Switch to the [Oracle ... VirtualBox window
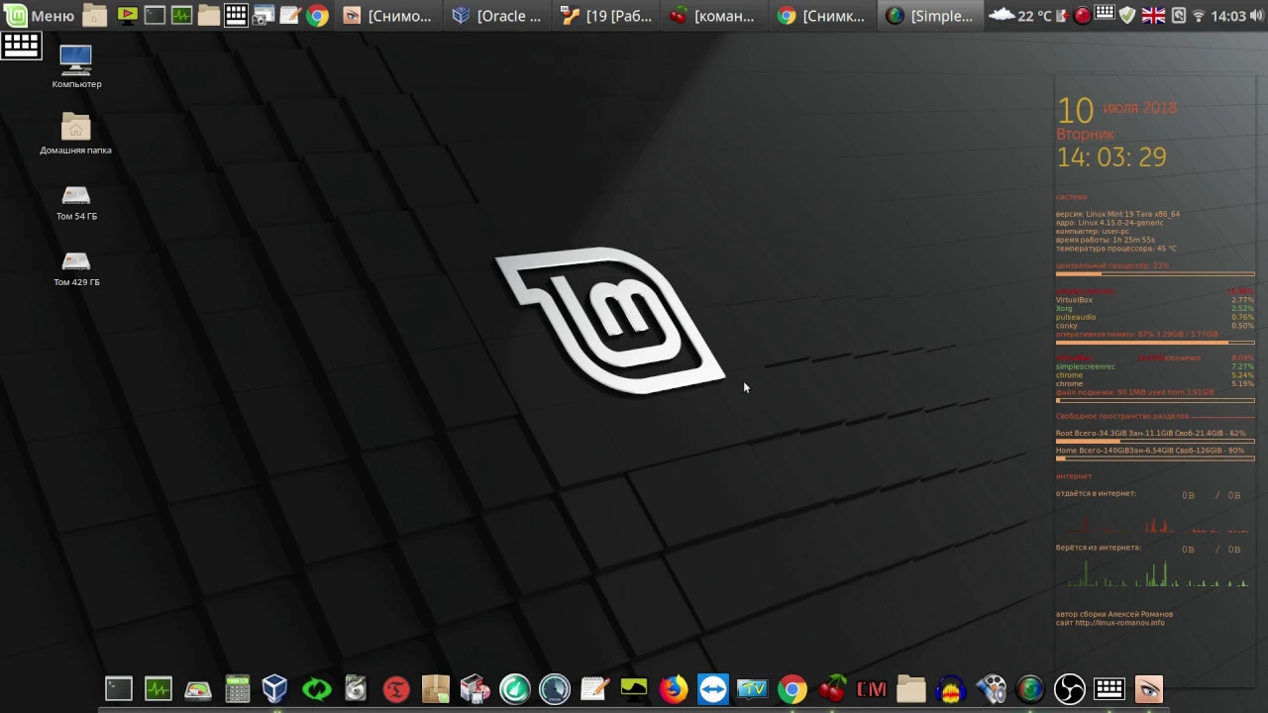Viewport: 1268px width, 713px height. click(x=496, y=15)
